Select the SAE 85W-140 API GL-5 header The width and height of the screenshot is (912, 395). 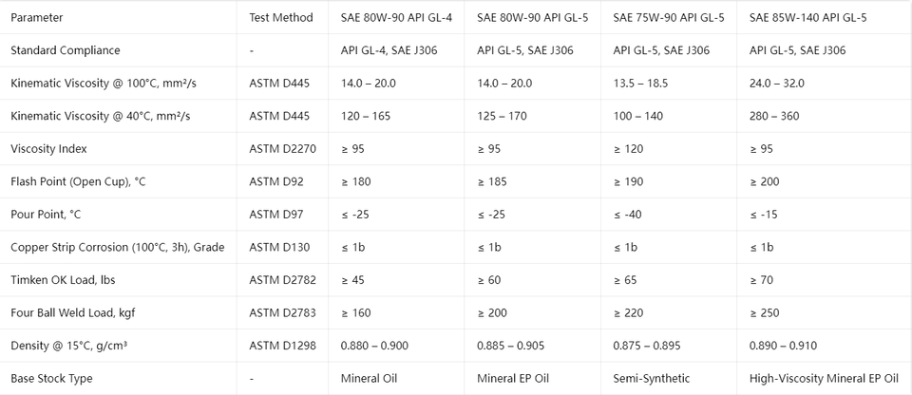click(x=807, y=17)
